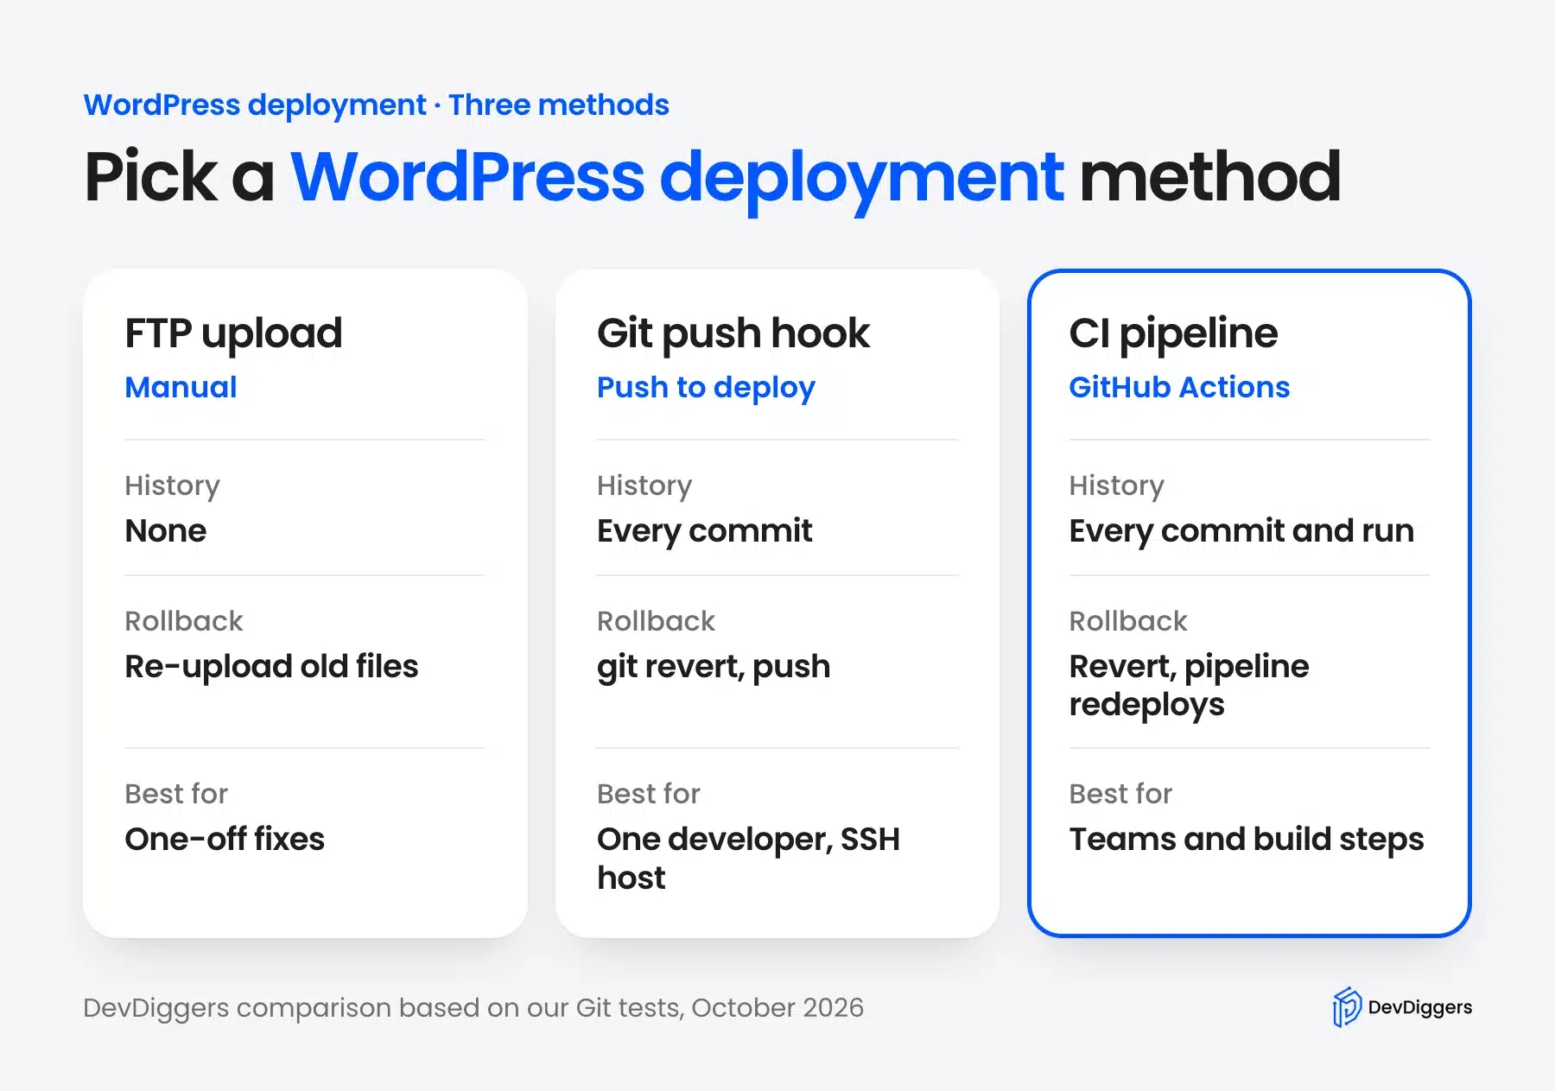The image size is (1555, 1091).
Task: Click the 'GitHub Actions' subtitle
Action: pyautogui.click(x=1179, y=387)
